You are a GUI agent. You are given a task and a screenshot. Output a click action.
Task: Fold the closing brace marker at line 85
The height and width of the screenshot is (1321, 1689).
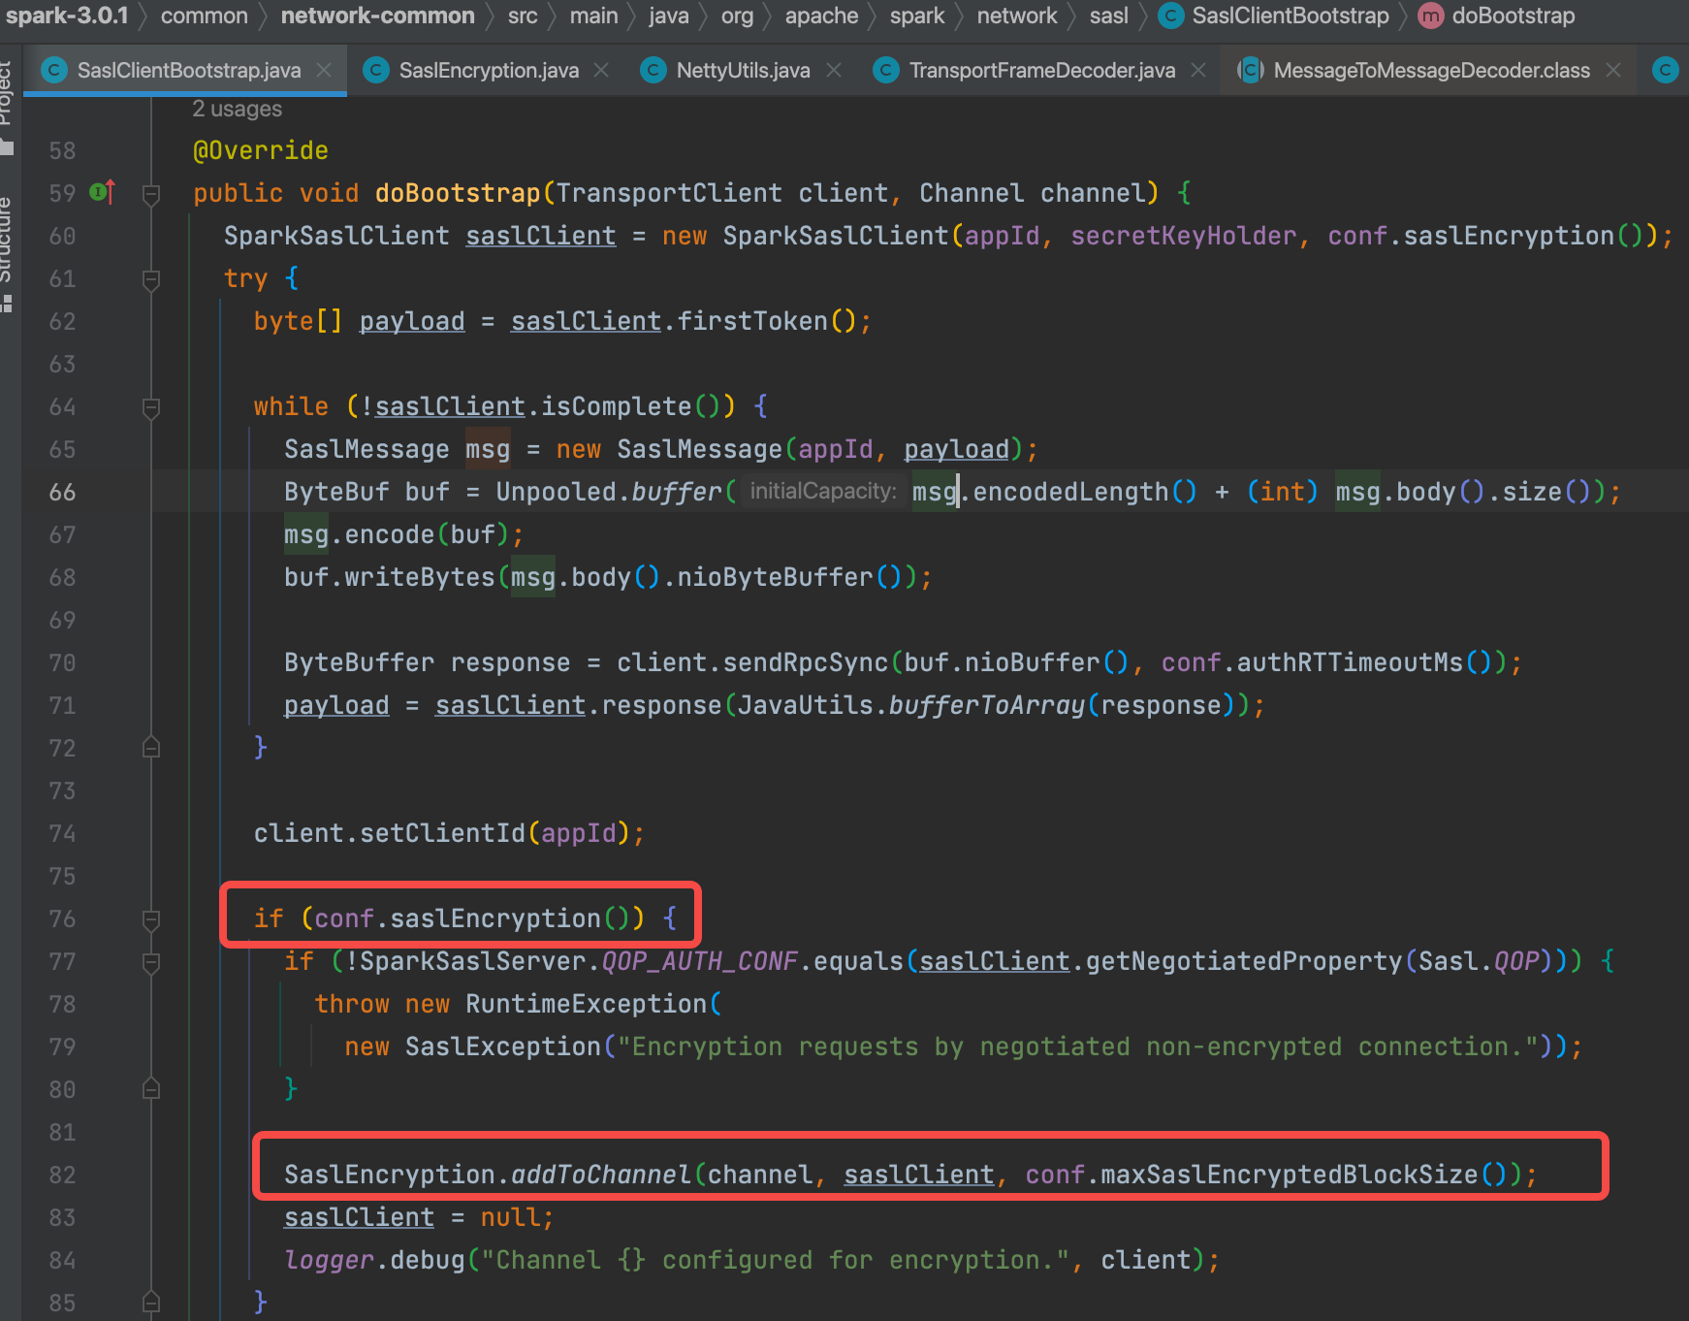pos(151,1302)
